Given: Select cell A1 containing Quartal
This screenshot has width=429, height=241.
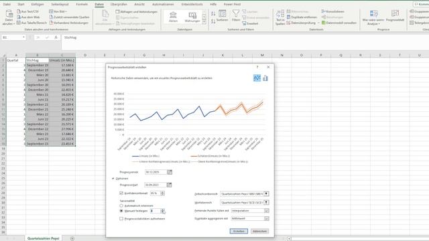Looking at the screenshot, I should click(x=16, y=60).
